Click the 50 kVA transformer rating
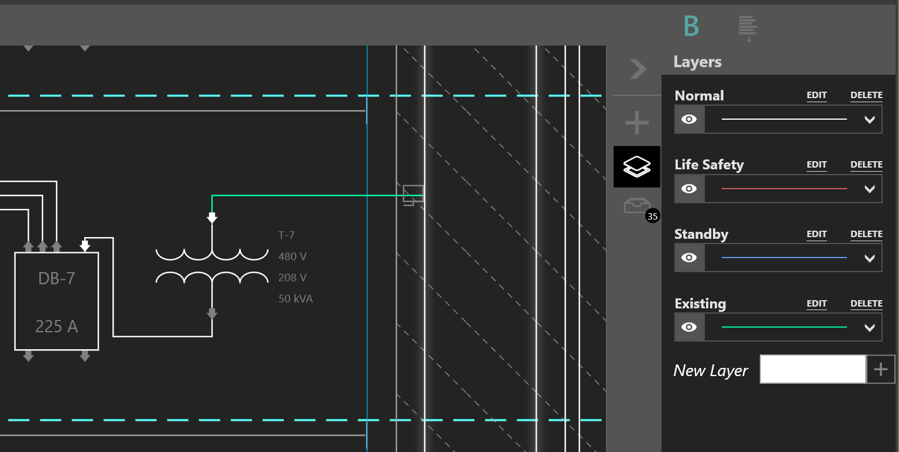899x452 pixels. (295, 299)
